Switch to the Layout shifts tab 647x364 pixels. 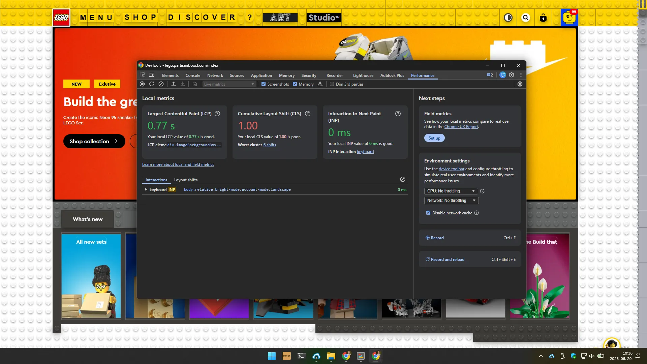pyautogui.click(x=186, y=180)
